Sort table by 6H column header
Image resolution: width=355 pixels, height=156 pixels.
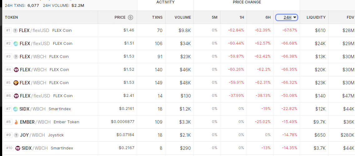coord(268,17)
